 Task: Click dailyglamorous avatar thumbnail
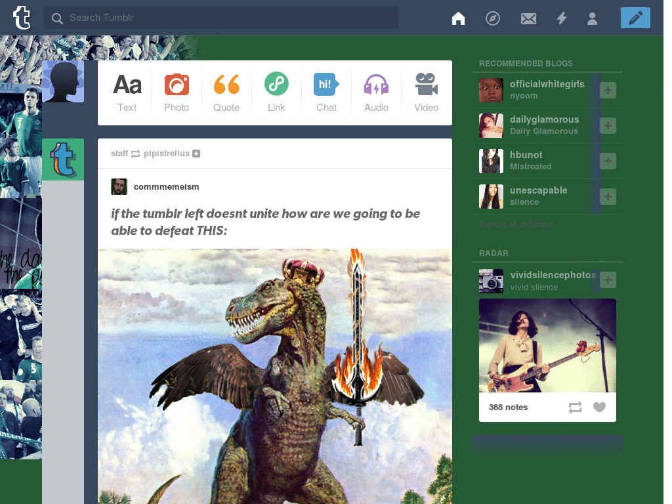[x=491, y=125]
